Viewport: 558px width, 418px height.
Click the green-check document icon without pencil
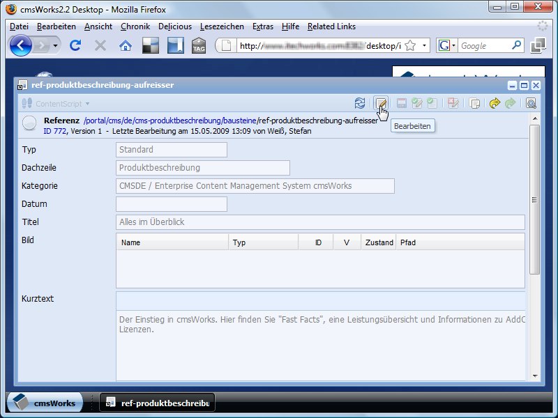tap(432, 103)
